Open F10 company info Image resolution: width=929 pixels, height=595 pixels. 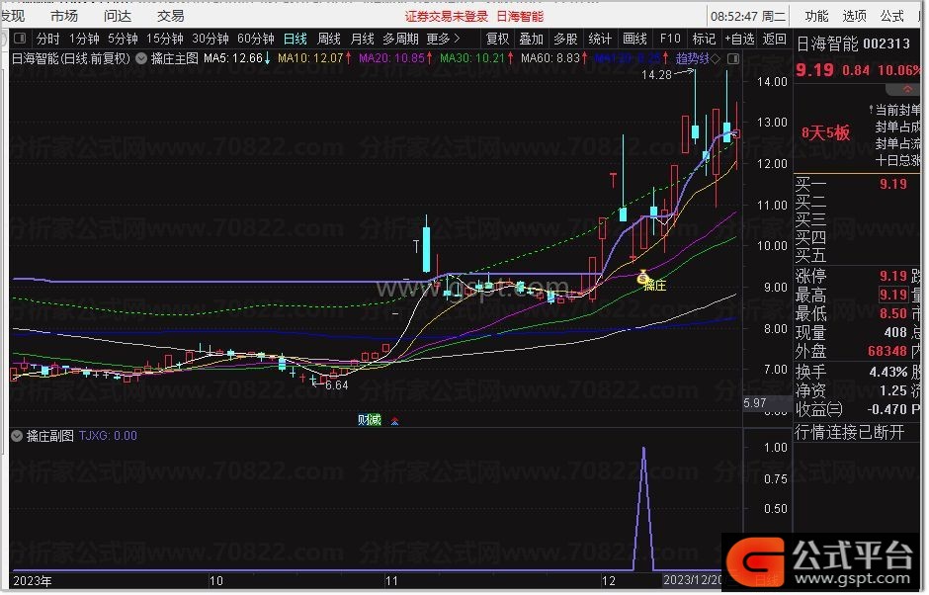click(670, 40)
